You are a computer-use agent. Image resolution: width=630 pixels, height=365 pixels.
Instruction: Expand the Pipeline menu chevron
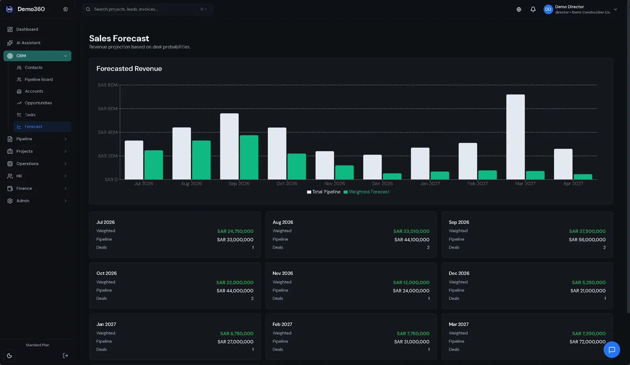pyautogui.click(x=65, y=139)
